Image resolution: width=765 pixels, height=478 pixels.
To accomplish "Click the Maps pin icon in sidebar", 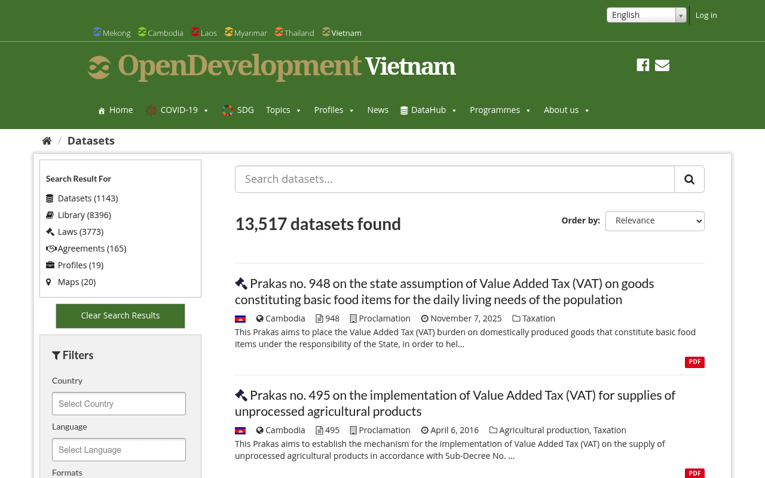I will [x=48, y=282].
